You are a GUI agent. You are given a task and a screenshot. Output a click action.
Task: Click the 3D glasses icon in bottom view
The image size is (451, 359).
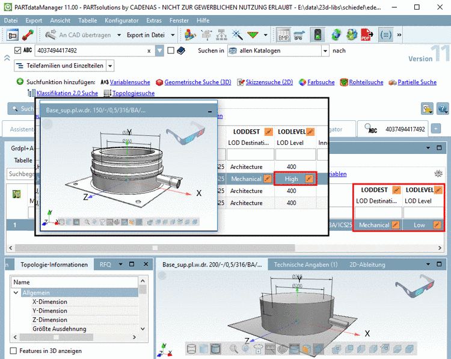coord(414,285)
